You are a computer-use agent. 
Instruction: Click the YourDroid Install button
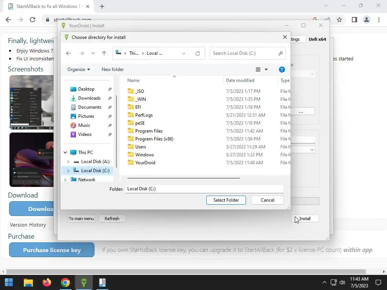[305, 219]
